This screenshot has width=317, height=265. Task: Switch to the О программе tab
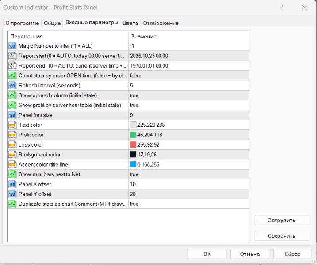[x=22, y=23]
